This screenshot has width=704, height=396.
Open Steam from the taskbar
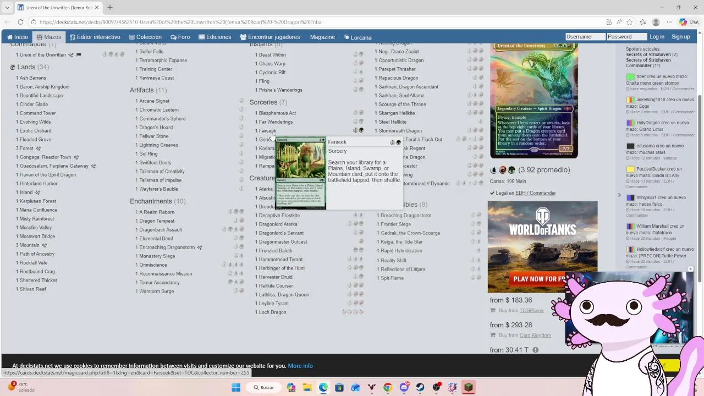420,387
